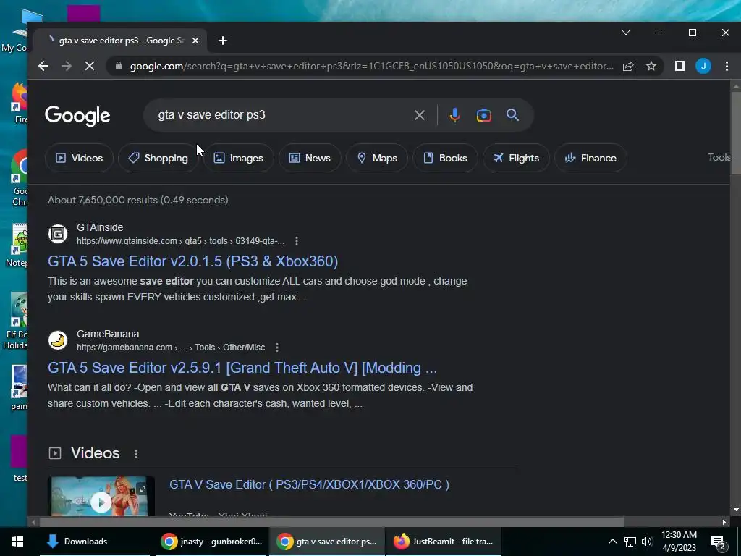741x556 pixels.
Task: Play the GTA V Save Editor video thumbnail
Action: coord(101,497)
